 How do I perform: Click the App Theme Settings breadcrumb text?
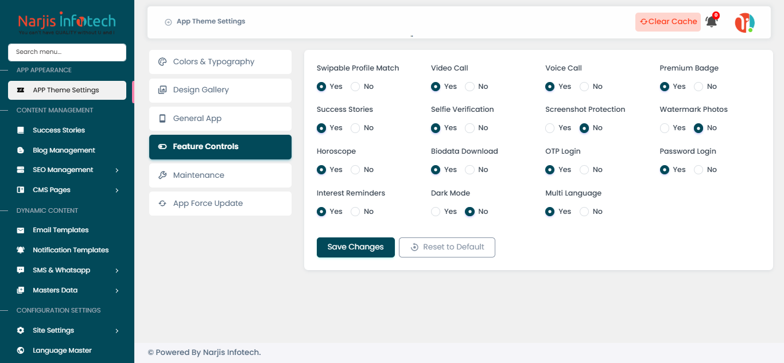coord(211,22)
